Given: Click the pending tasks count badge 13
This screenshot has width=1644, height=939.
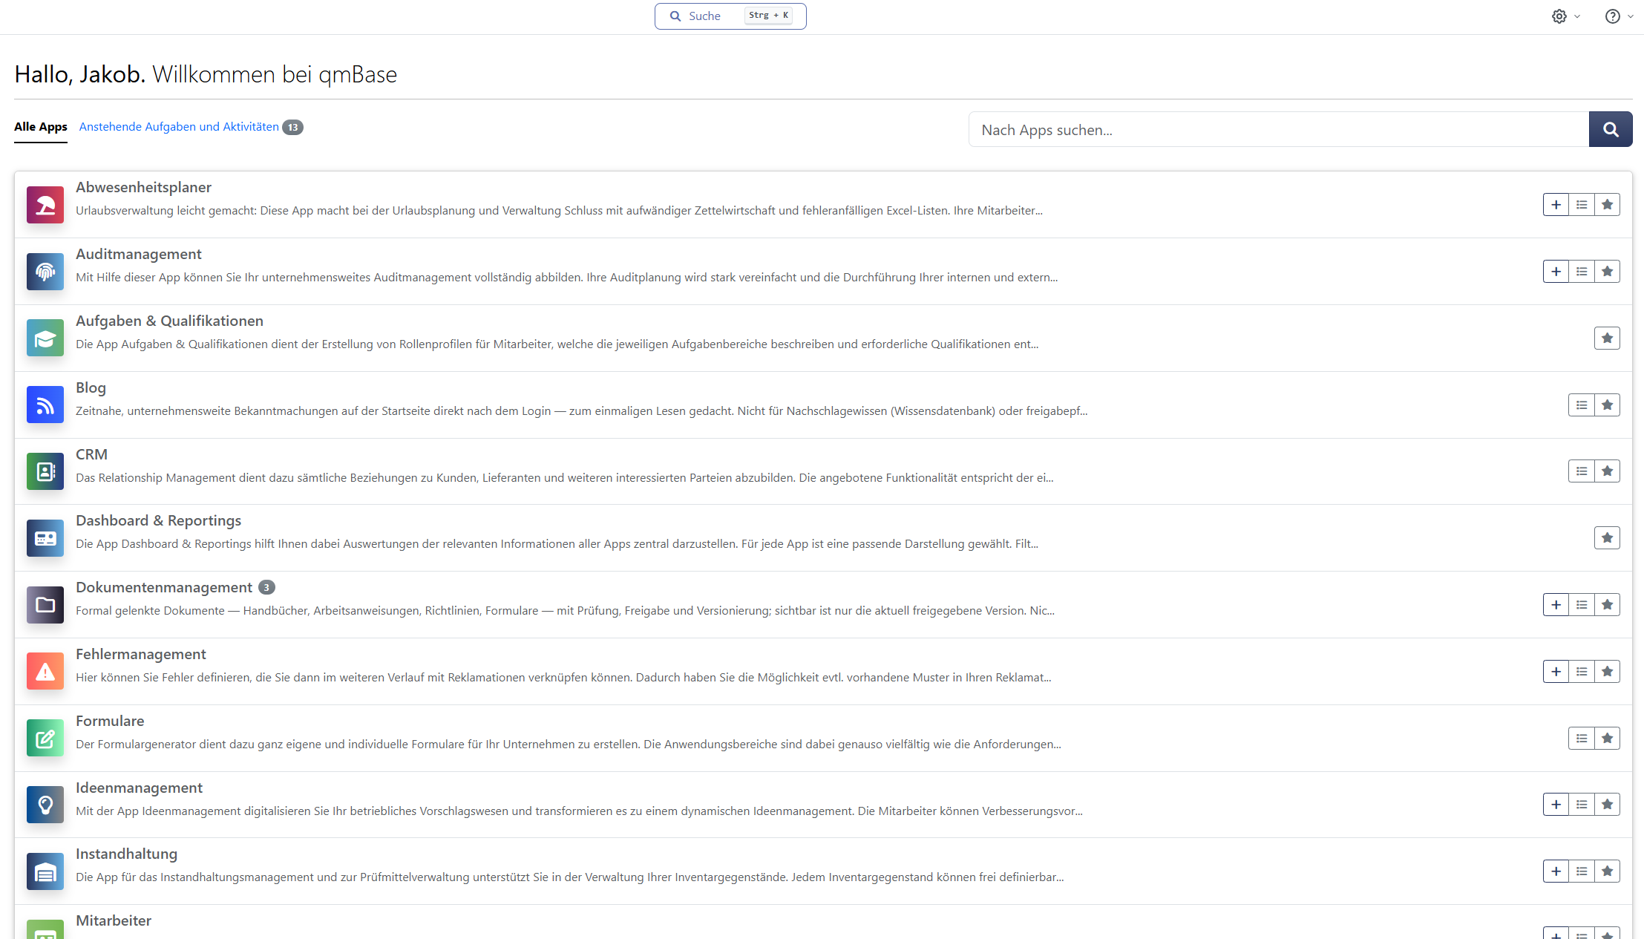Looking at the screenshot, I should pyautogui.click(x=293, y=128).
